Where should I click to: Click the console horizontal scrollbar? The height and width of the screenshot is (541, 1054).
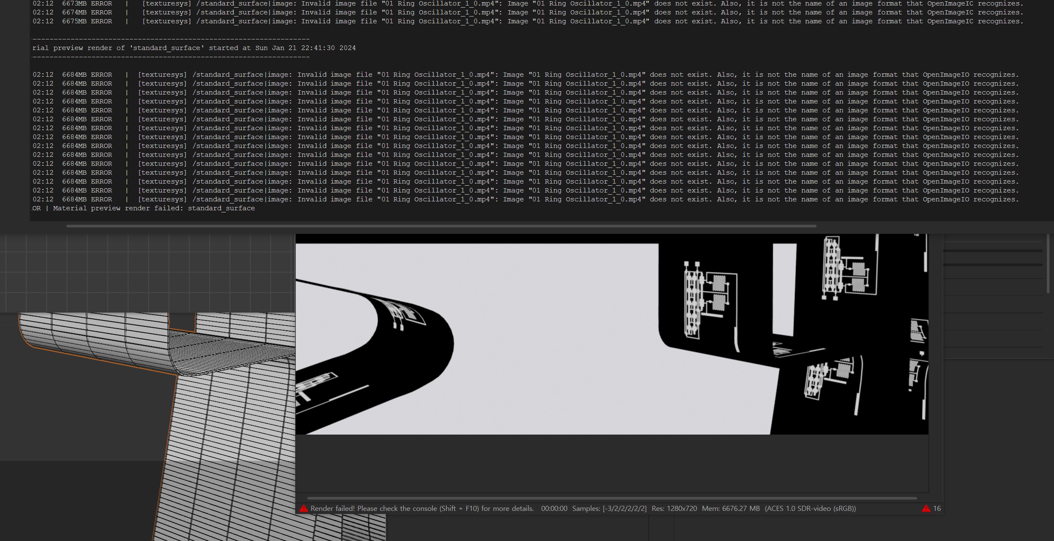pos(441,226)
